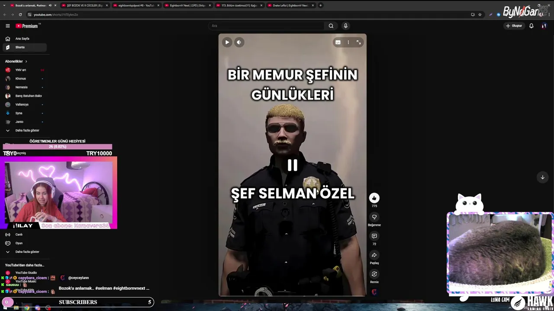The height and width of the screenshot is (311, 554).
Task: Dislike the short with Beğenme button
Action: coord(374,217)
